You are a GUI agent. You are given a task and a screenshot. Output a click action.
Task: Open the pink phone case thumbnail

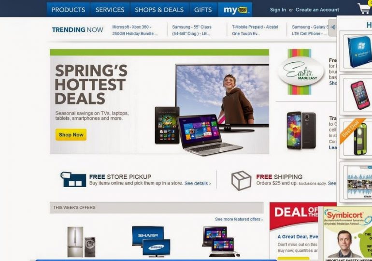[x=359, y=95]
